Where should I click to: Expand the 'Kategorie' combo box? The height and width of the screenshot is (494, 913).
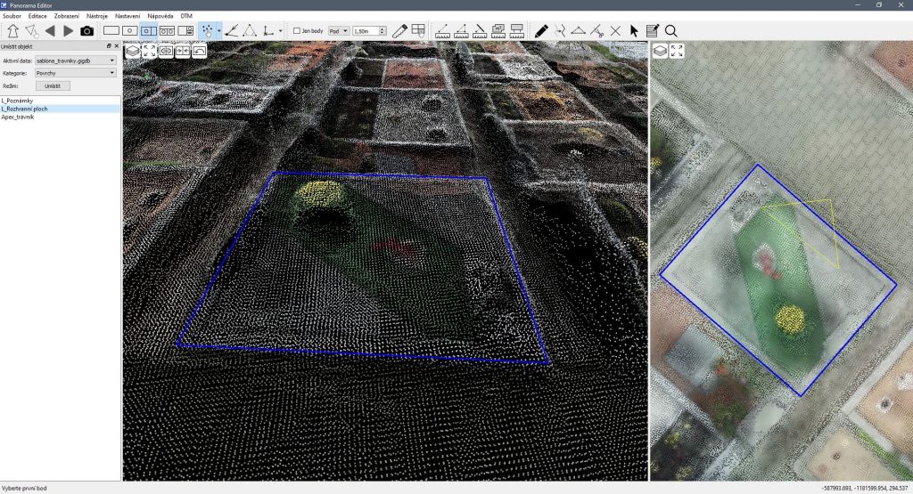click(x=76, y=72)
